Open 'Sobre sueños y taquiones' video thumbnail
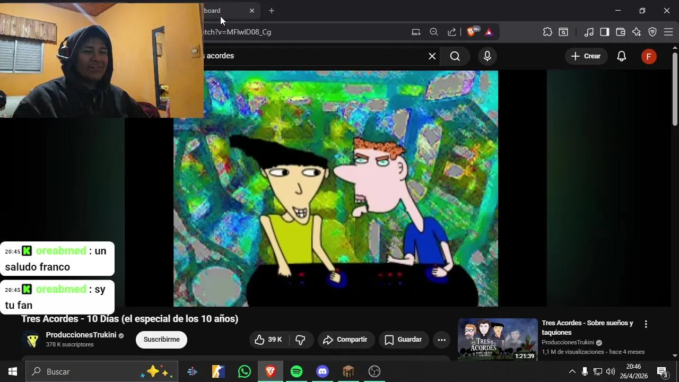Image resolution: width=679 pixels, height=382 pixels. pyautogui.click(x=498, y=339)
